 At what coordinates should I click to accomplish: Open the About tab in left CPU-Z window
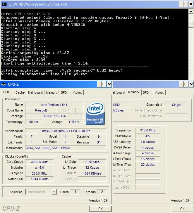click(77, 92)
